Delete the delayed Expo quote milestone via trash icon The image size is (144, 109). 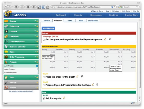click(x=110, y=39)
